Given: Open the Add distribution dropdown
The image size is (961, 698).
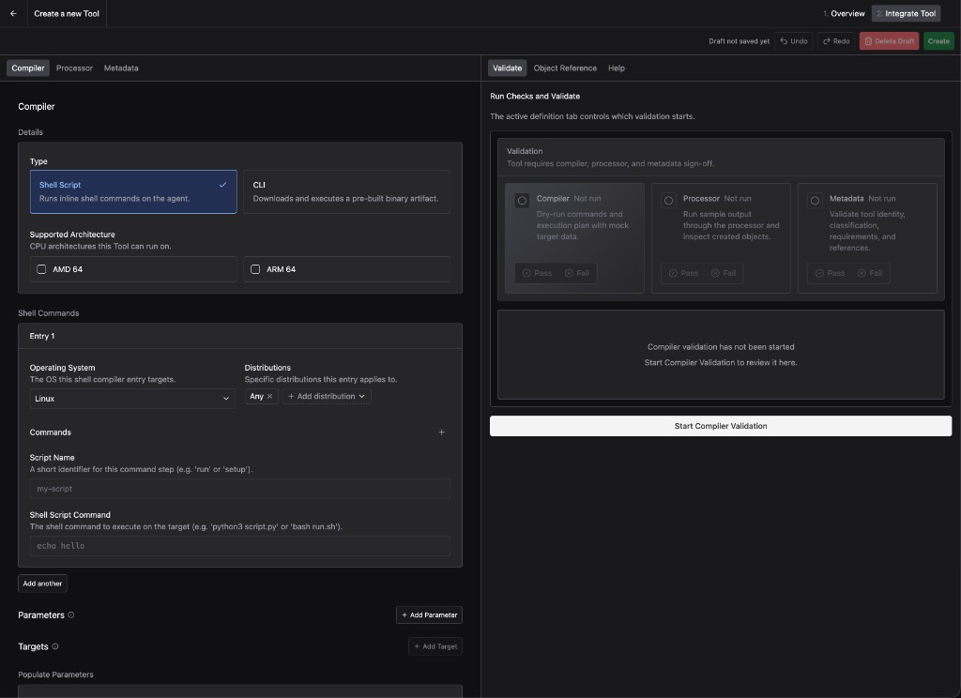Looking at the screenshot, I should pyautogui.click(x=327, y=397).
